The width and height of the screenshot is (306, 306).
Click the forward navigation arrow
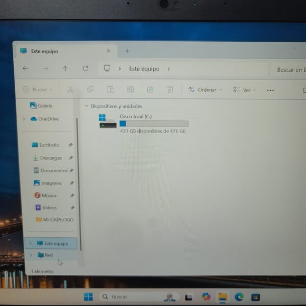pos(46,68)
